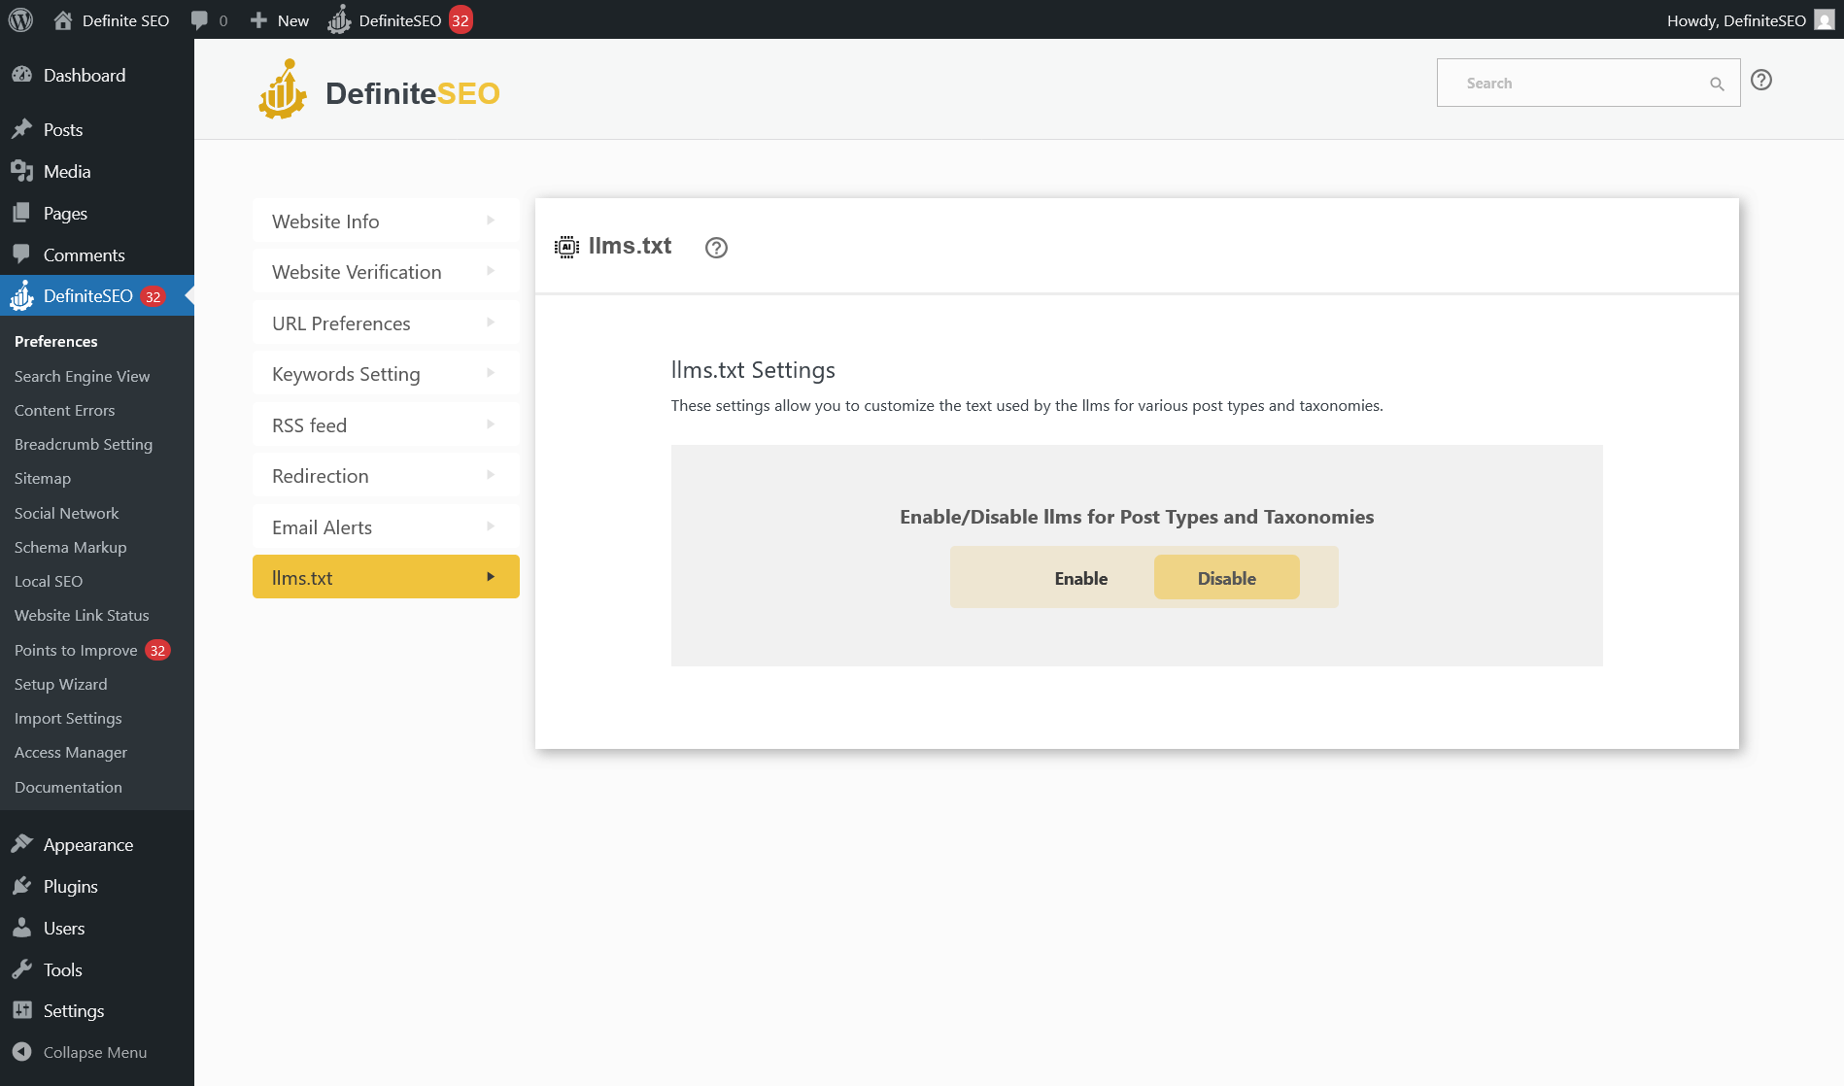
Task: Open help icon beside llms.txt heading
Action: pos(716,248)
